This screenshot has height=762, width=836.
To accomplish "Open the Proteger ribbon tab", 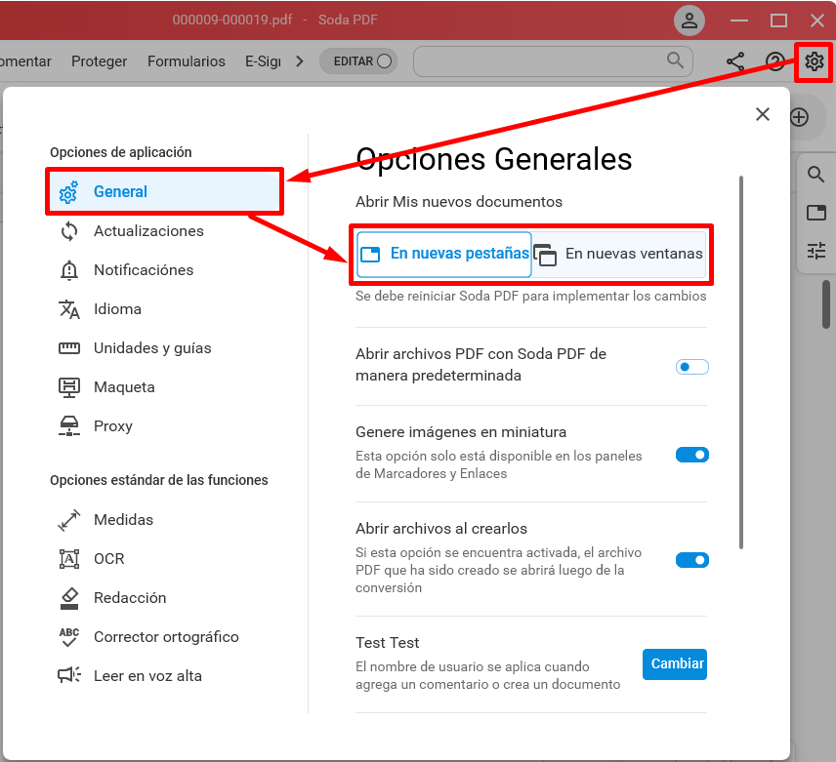I will coord(100,61).
